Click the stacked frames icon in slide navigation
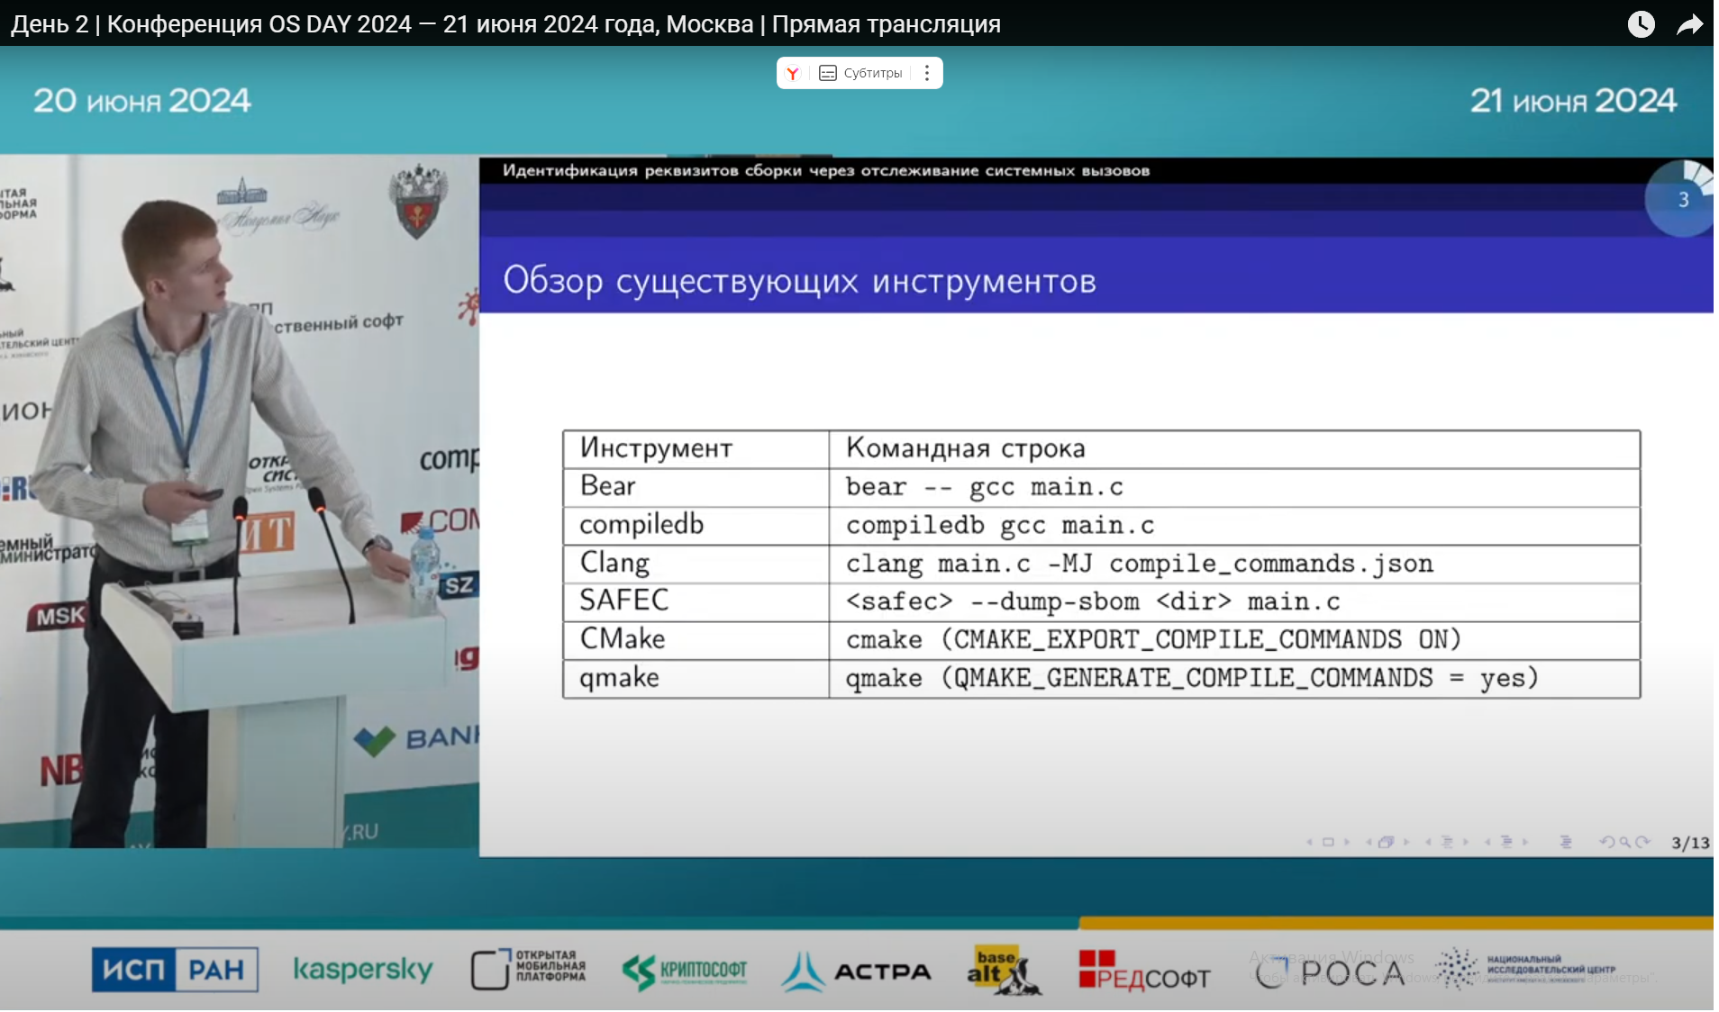 1386,843
